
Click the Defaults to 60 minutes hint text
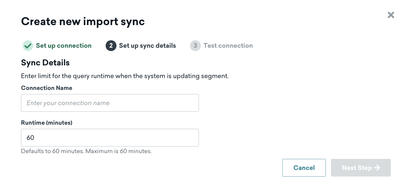pyautogui.click(x=86, y=151)
